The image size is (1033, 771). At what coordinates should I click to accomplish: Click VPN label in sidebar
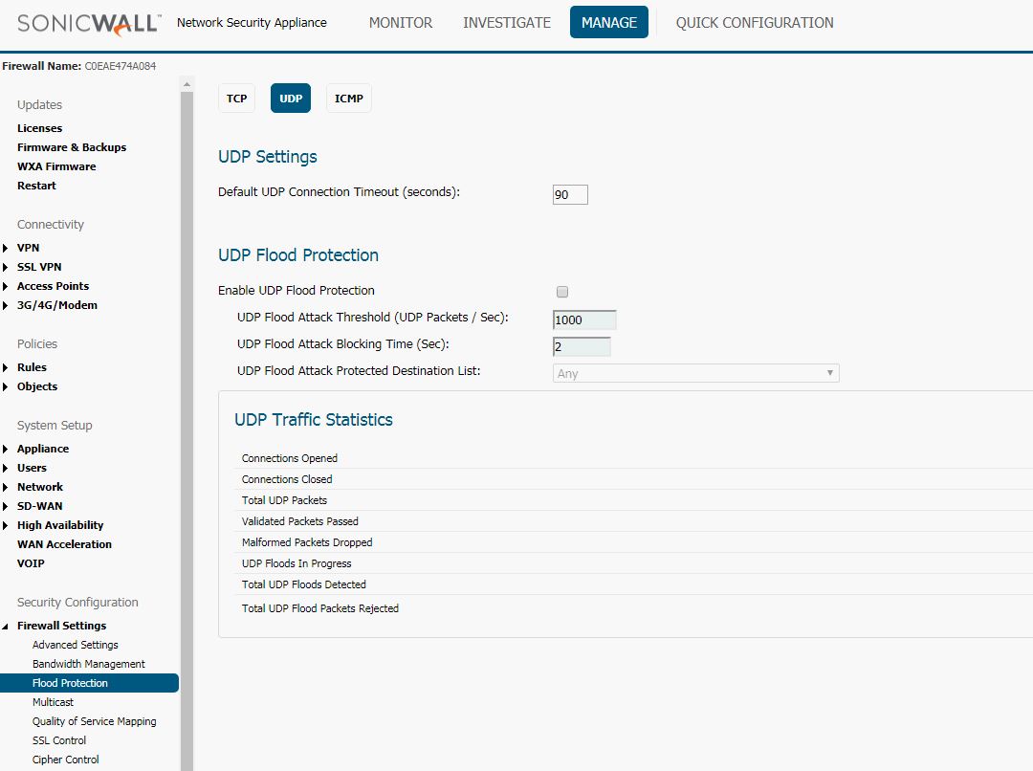[x=29, y=248]
